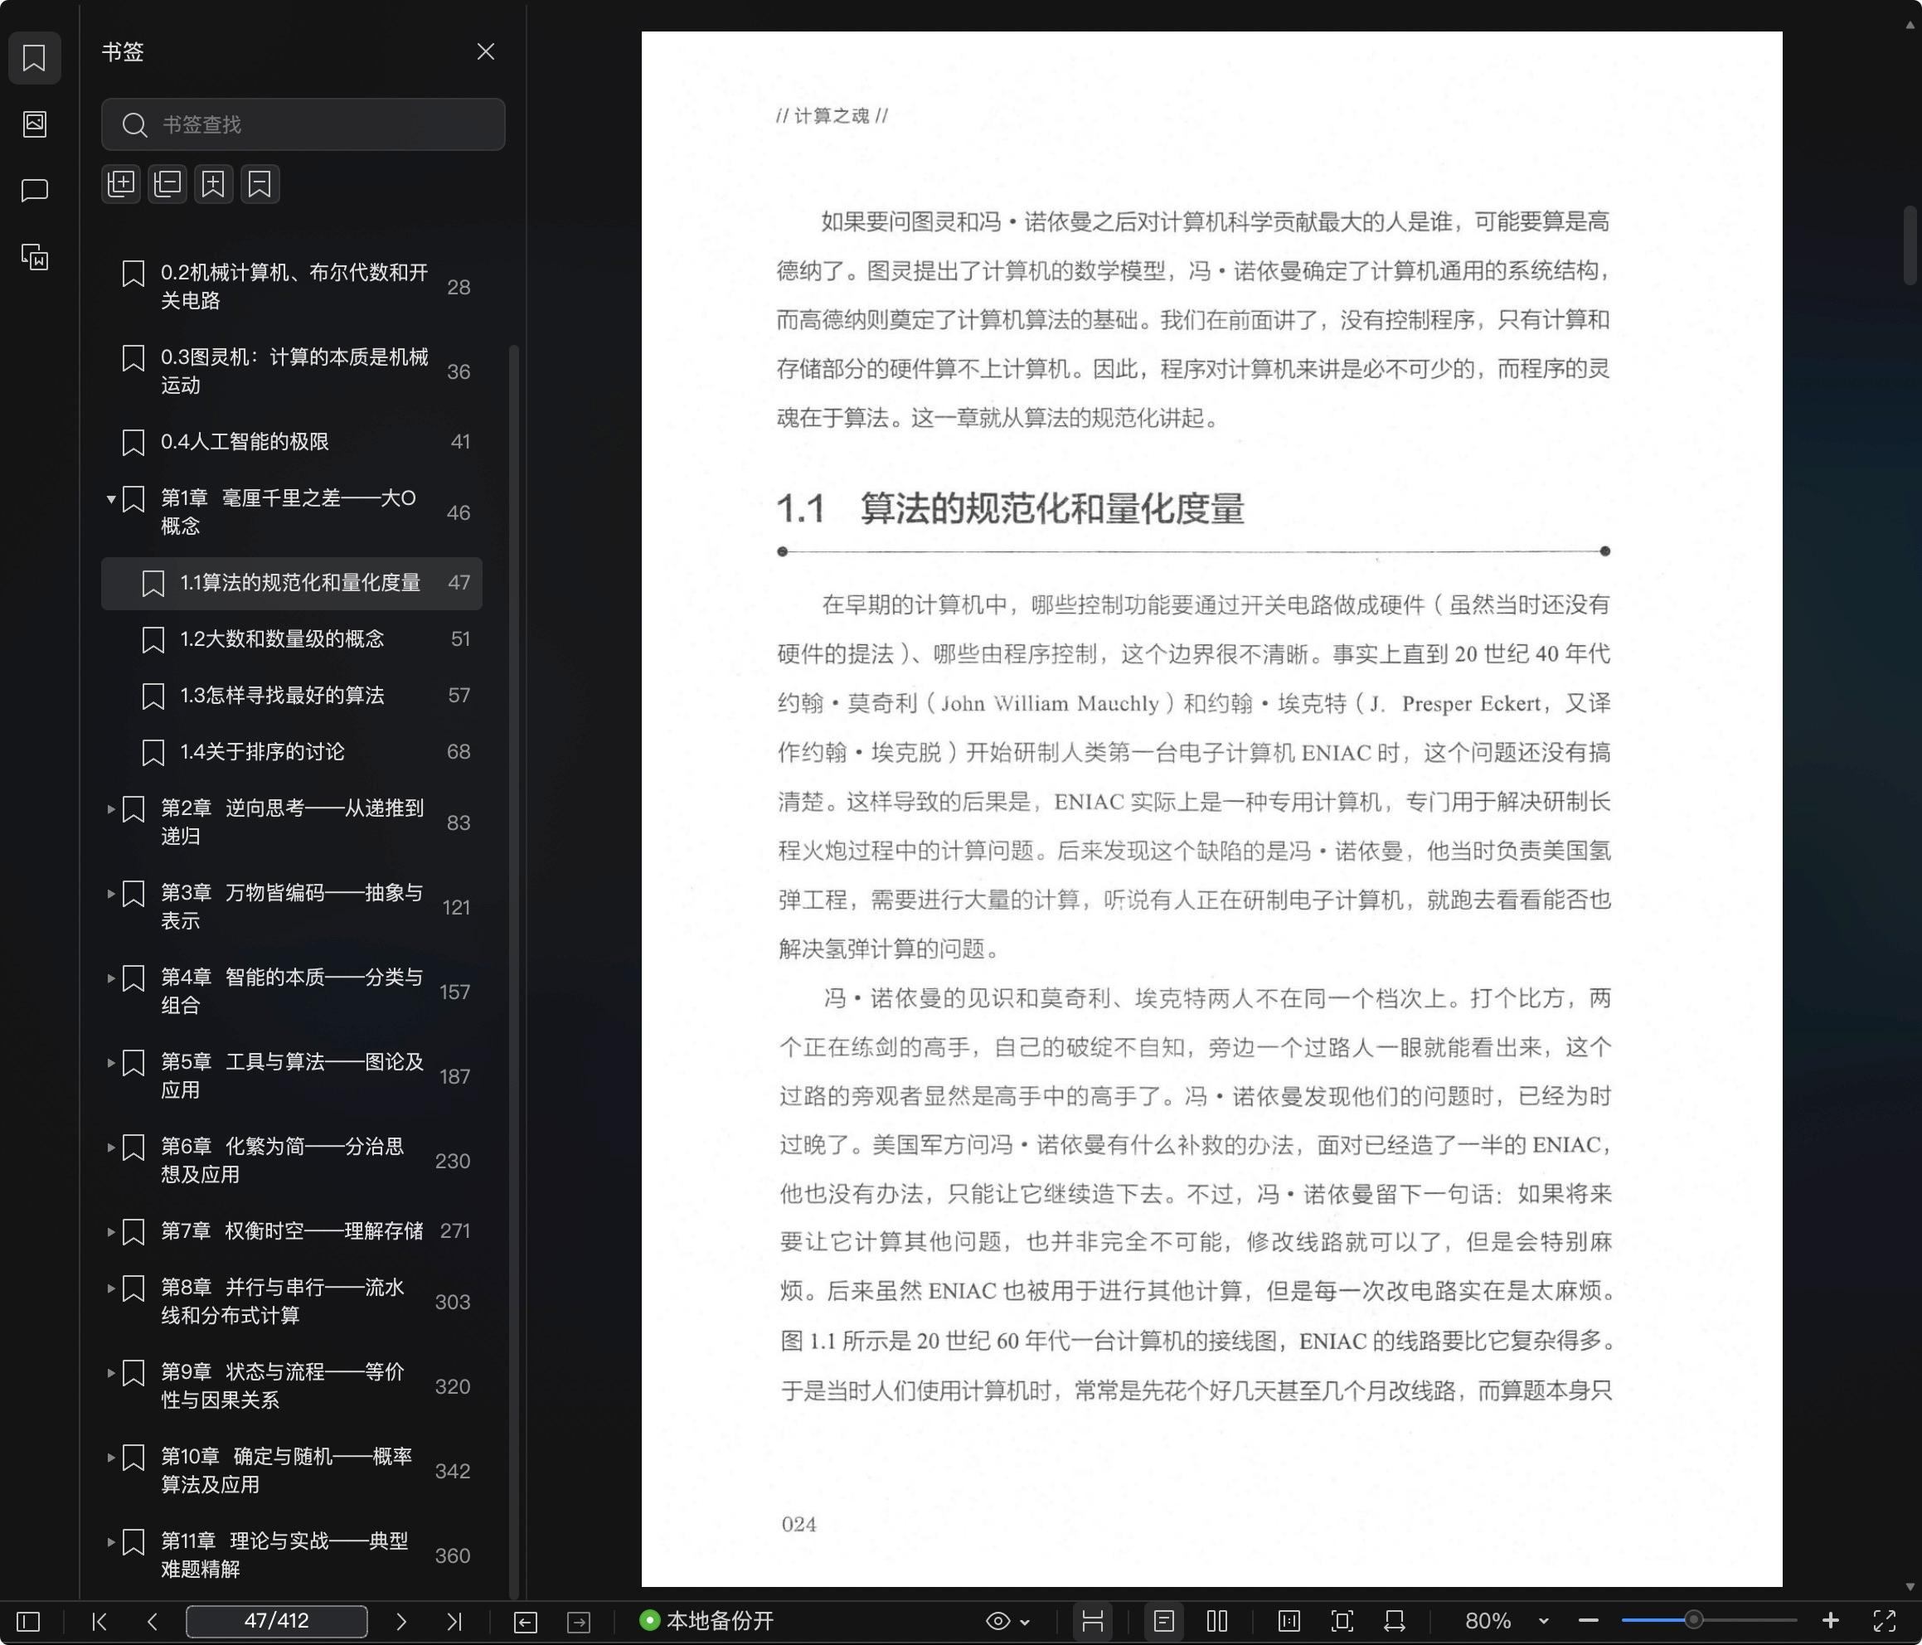Image resolution: width=1922 pixels, height=1645 pixels.
Task: Open the comments panel icon
Action: pos(34,190)
